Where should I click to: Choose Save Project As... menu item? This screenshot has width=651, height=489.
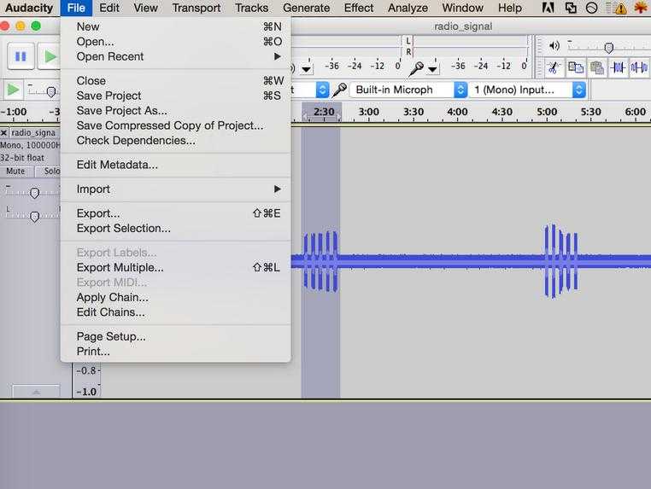(176, 110)
